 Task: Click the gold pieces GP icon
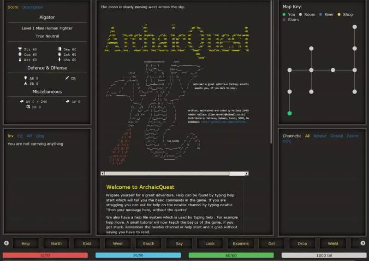(67, 101)
